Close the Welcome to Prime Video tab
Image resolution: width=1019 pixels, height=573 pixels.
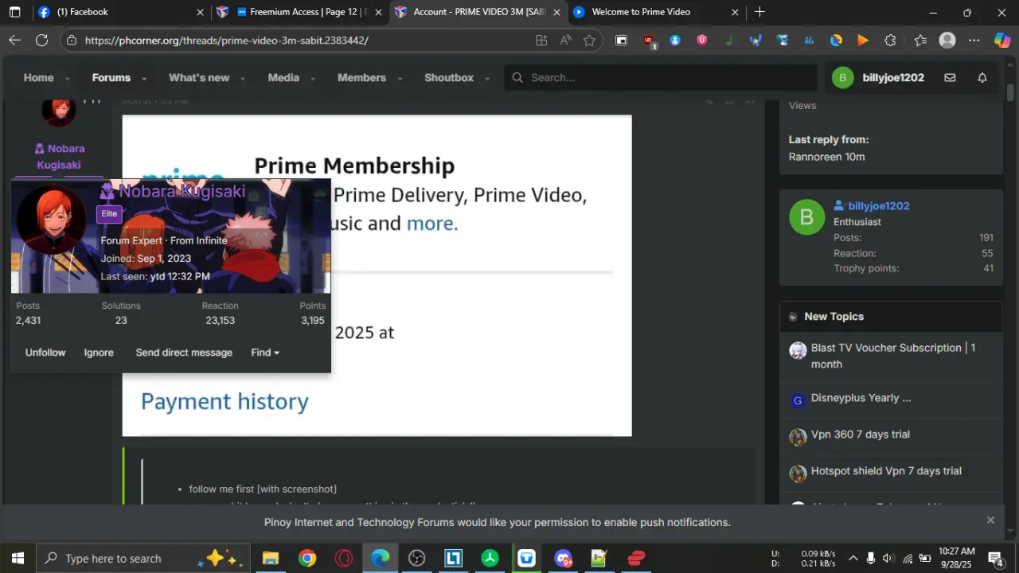(x=735, y=12)
